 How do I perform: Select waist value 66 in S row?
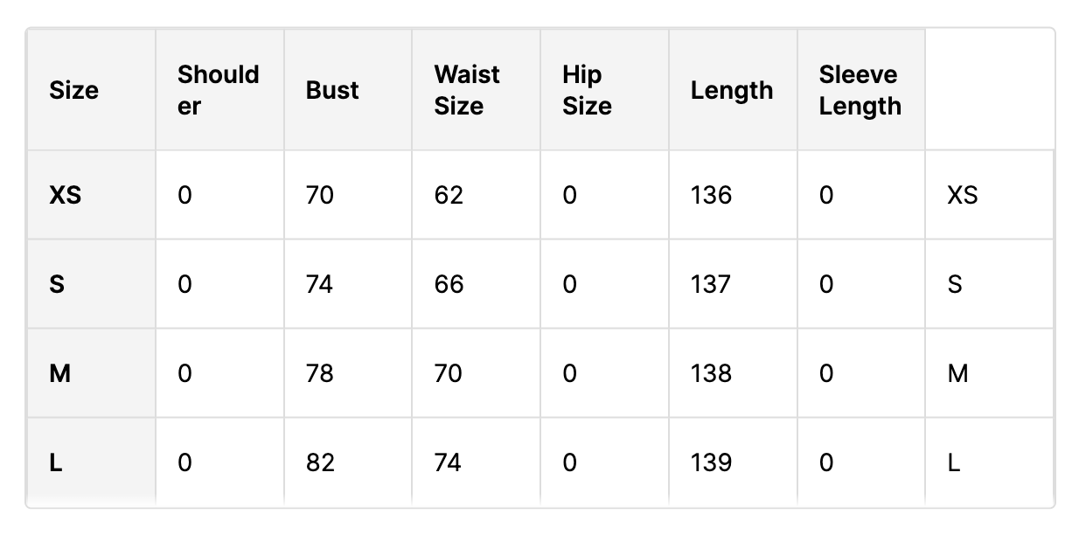point(449,284)
